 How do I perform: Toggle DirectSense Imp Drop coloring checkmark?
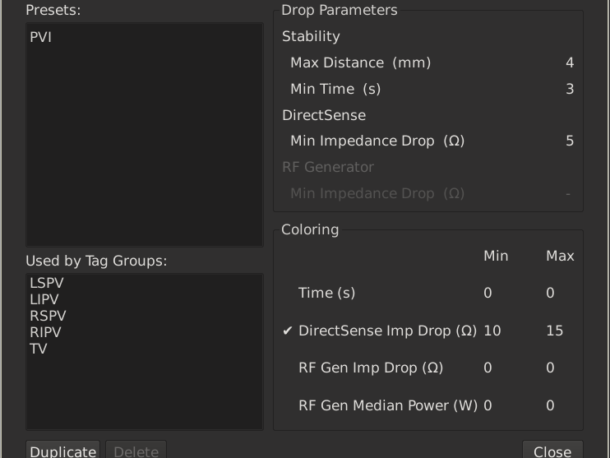pos(288,331)
